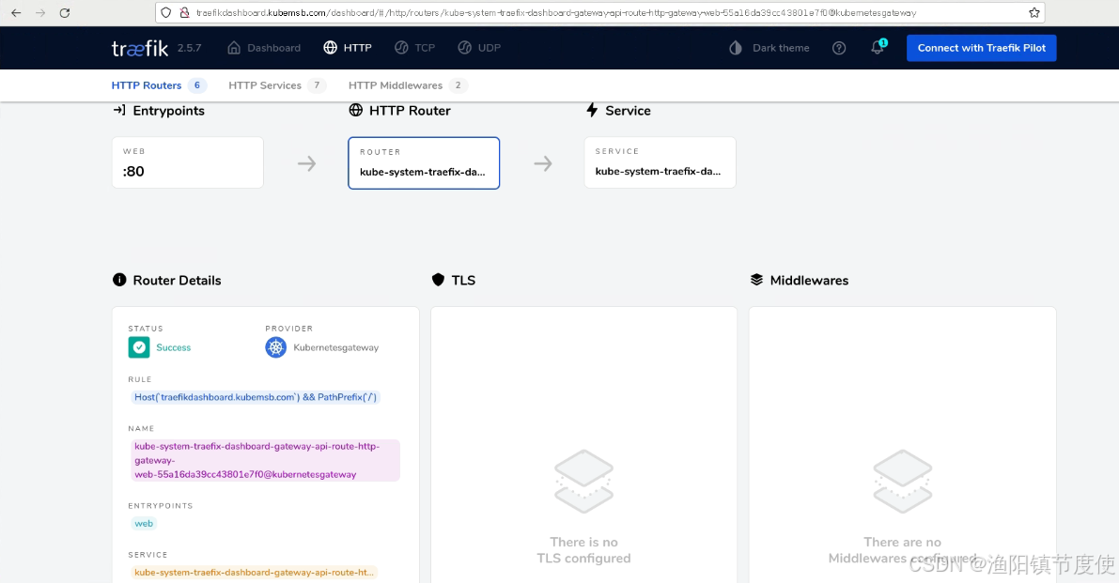This screenshot has height=583, width=1119.
Task: Click the TLS shield icon
Action: pos(438,280)
